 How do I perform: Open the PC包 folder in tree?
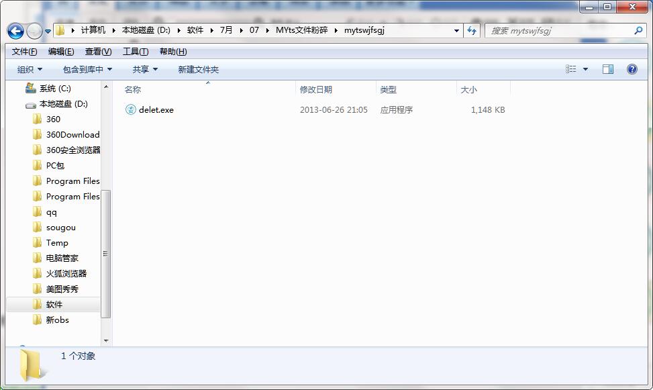click(55, 165)
